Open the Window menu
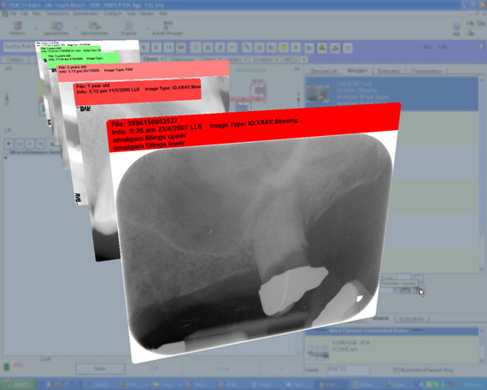This screenshot has width=487, height=390. (x=147, y=14)
